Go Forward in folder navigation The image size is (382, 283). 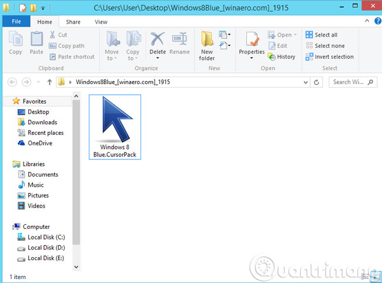[x=26, y=82]
